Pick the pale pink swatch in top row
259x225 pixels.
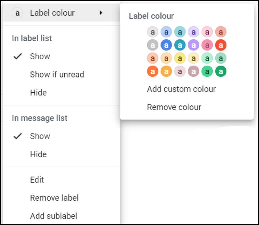(207, 32)
